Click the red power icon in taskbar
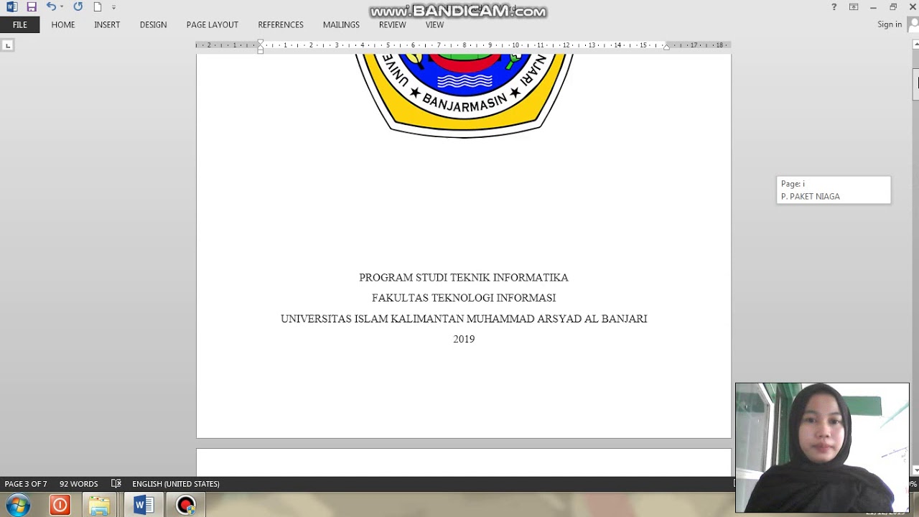Viewport: 919px width, 517px height. click(x=60, y=505)
